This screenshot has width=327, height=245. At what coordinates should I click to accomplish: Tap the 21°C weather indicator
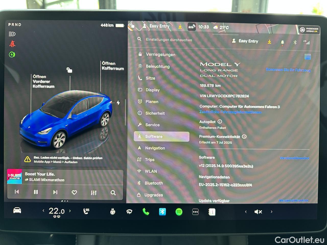(x=221, y=27)
